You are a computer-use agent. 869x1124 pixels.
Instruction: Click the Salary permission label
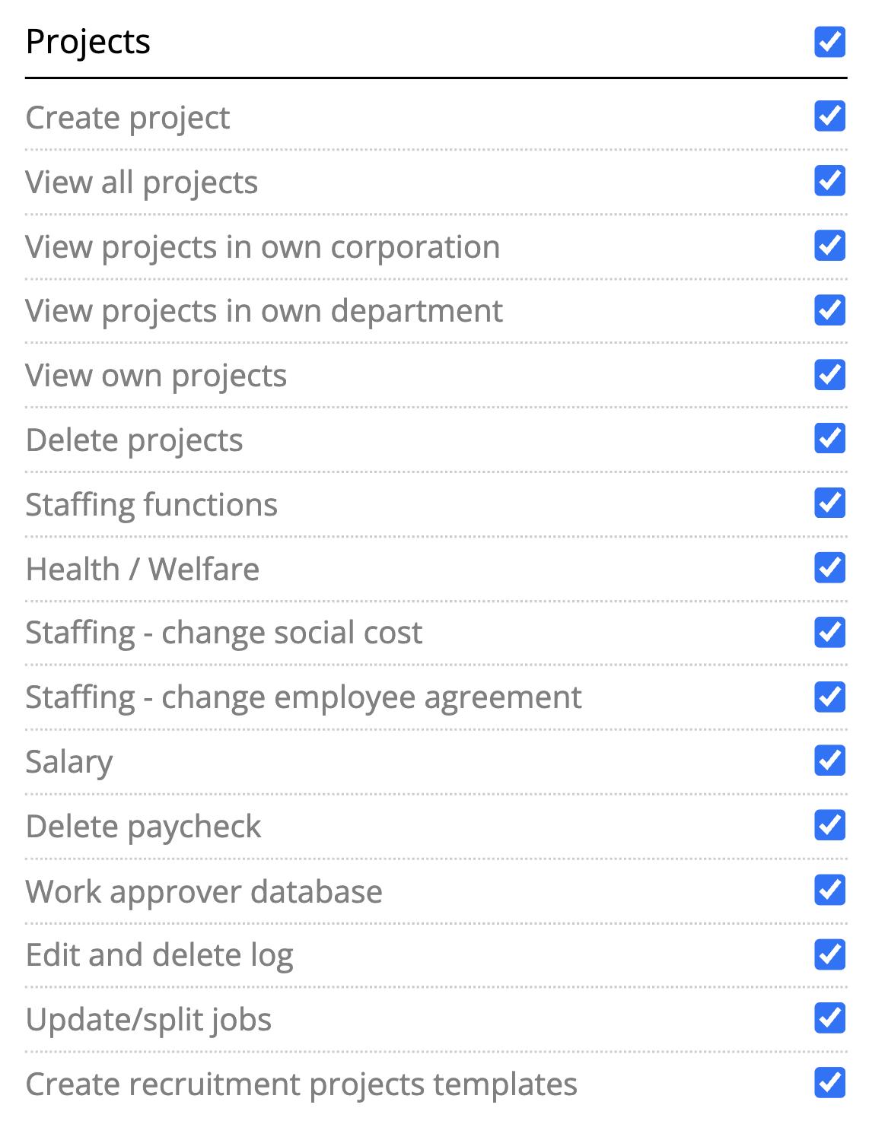point(69,762)
